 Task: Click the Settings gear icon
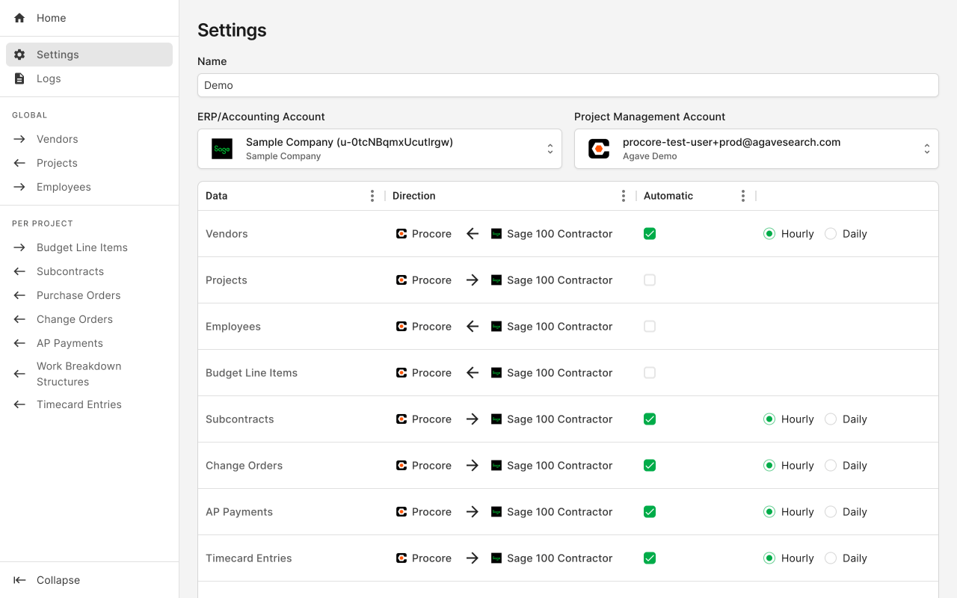point(19,55)
